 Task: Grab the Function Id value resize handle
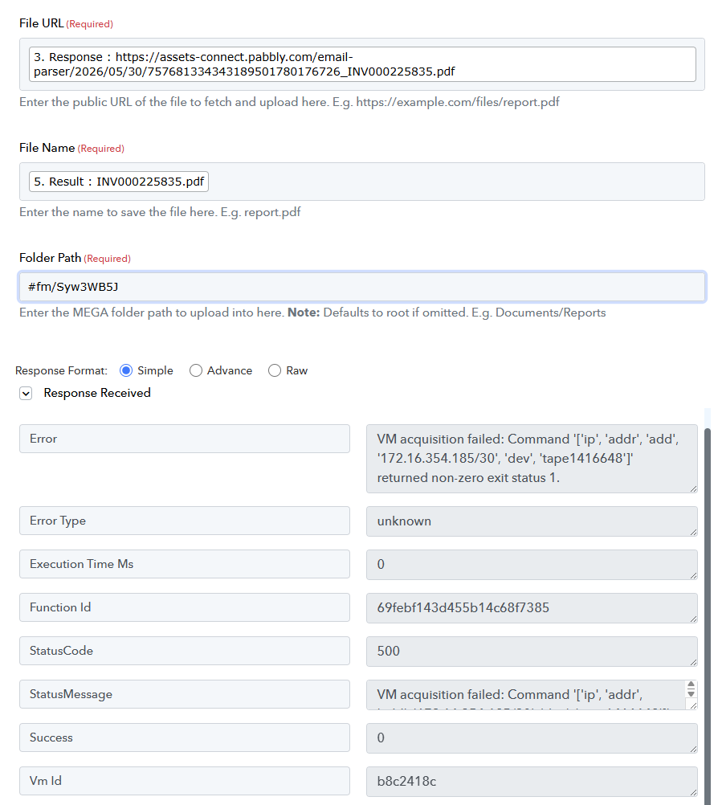tap(693, 619)
